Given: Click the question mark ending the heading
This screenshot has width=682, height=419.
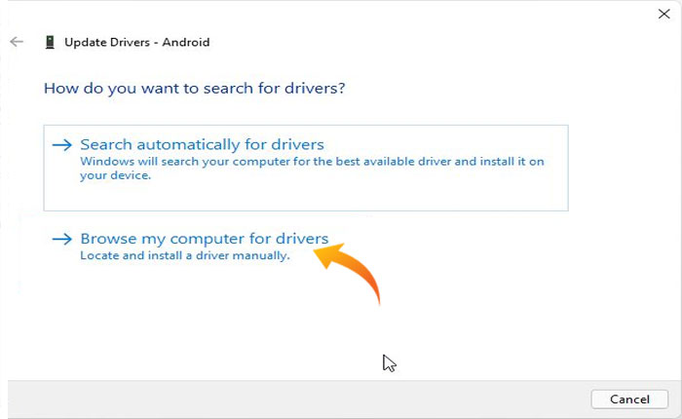Looking at the screenshot, I should pyautogui.click(x=343, y=89).
